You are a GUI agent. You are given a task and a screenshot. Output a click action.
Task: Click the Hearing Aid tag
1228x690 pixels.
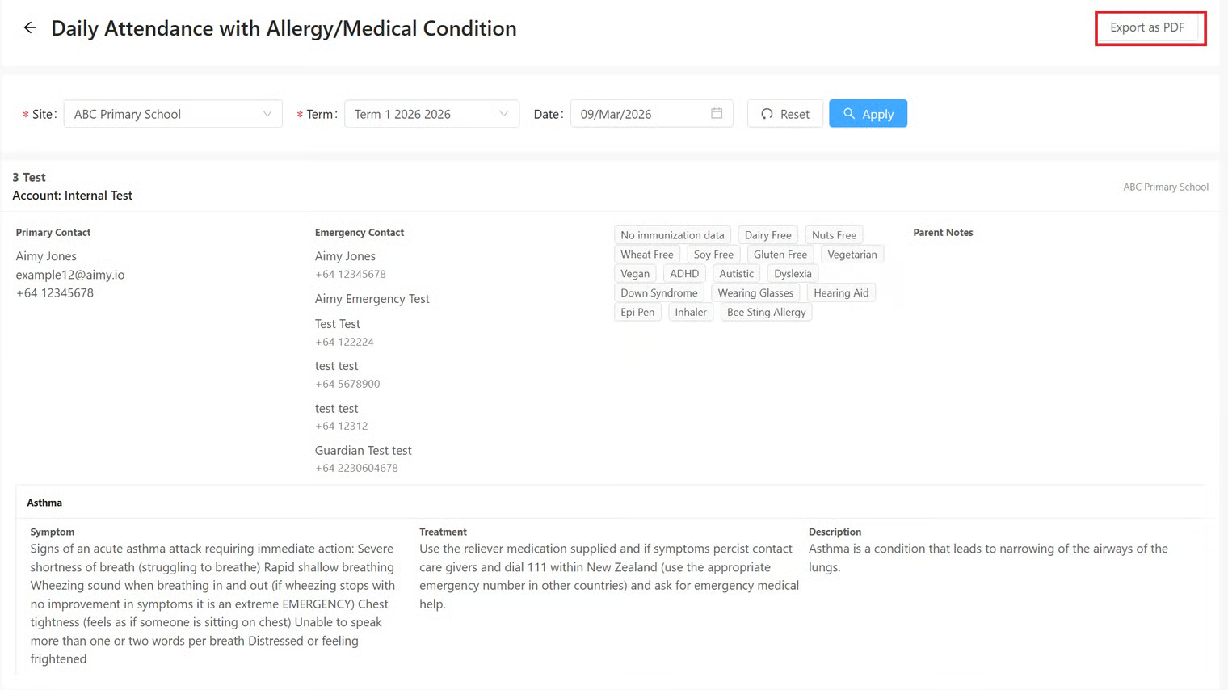[x=841, y=292]
